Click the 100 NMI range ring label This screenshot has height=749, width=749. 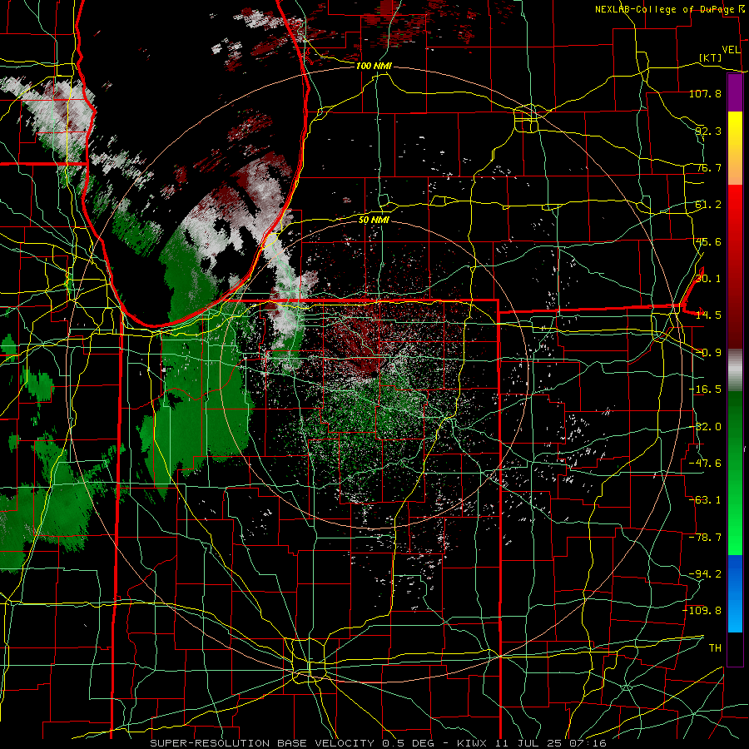point(374,66)
